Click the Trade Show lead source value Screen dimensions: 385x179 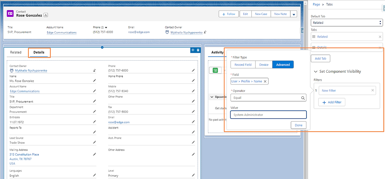click(x=17, y=143)
